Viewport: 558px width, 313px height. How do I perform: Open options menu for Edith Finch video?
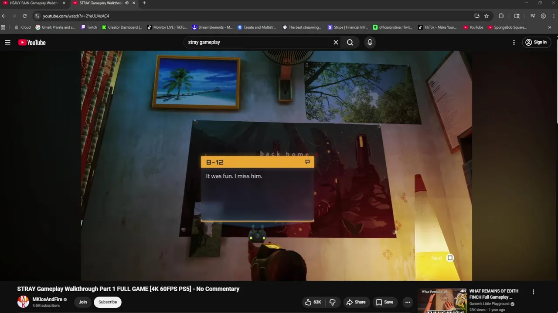coord(533,292)
